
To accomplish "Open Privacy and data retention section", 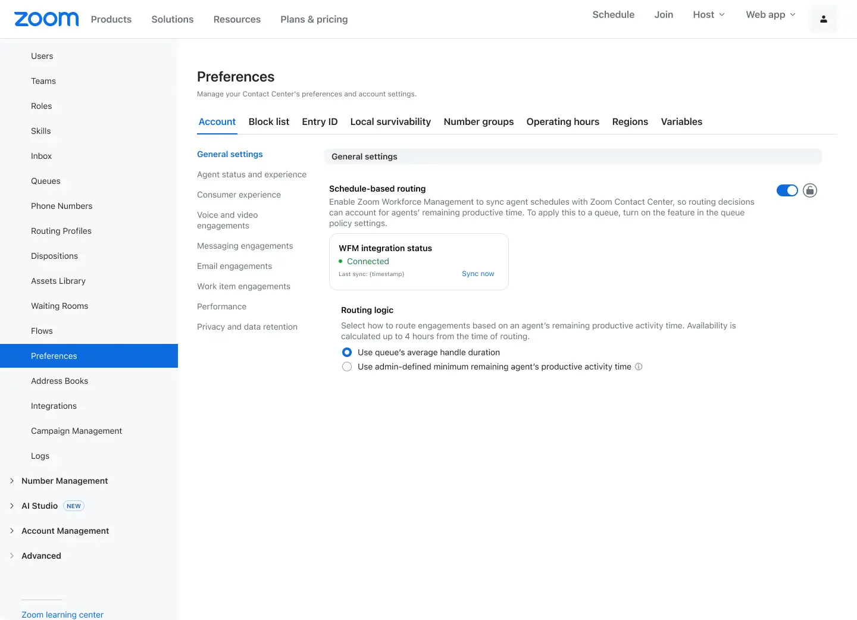I will tap(247, 327).
